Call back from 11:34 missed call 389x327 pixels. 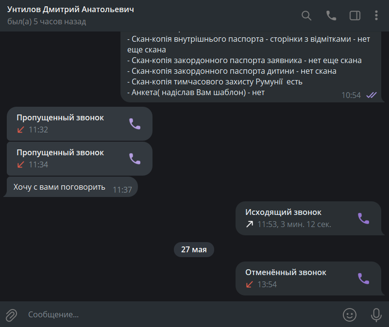coord(135,159)
